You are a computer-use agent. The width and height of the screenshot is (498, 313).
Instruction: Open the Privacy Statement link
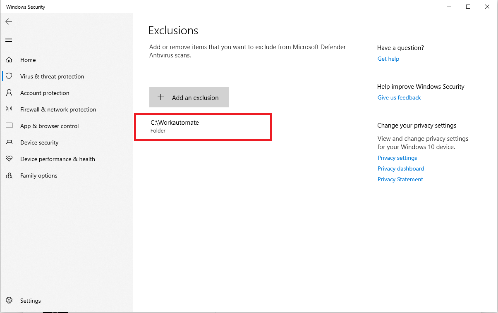coord(400,179)
